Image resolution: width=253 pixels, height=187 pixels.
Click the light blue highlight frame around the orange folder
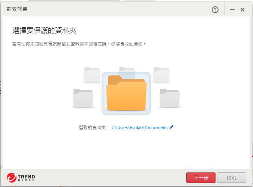point(126,93)
